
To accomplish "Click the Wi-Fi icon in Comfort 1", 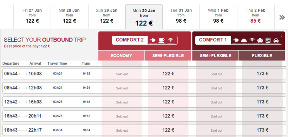I will pyautogui.click(x=252, y=41).
